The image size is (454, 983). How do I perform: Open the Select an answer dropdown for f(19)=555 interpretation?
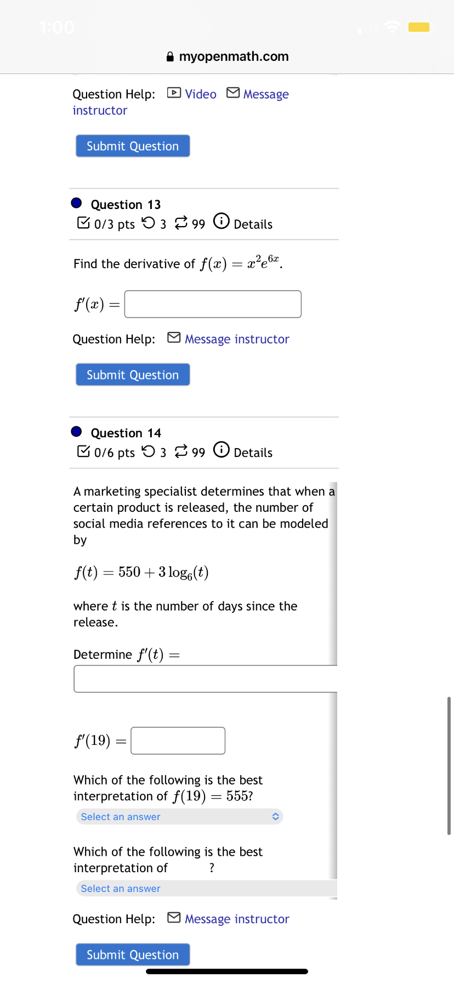point(179,816)
